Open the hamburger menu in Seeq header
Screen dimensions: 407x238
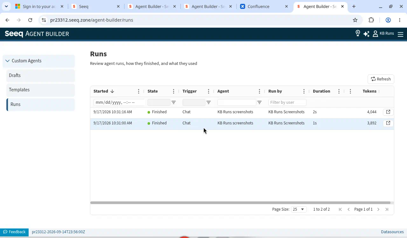pos(401,34)
